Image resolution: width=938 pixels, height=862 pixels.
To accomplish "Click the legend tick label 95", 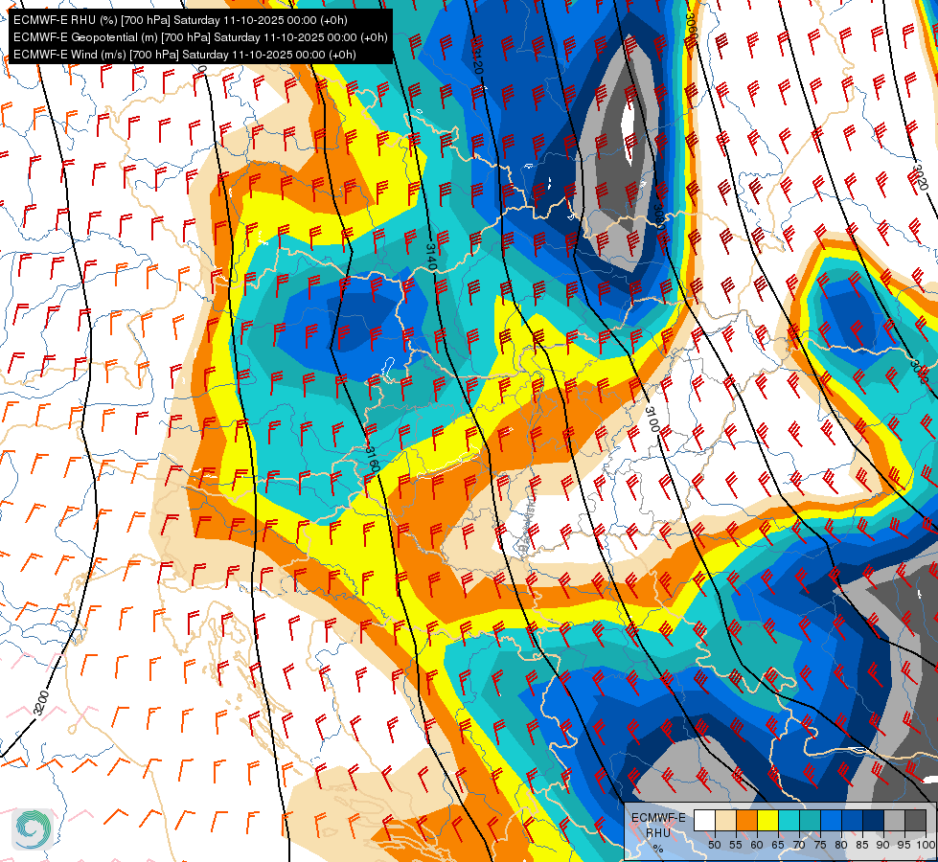I will (904, 846).
